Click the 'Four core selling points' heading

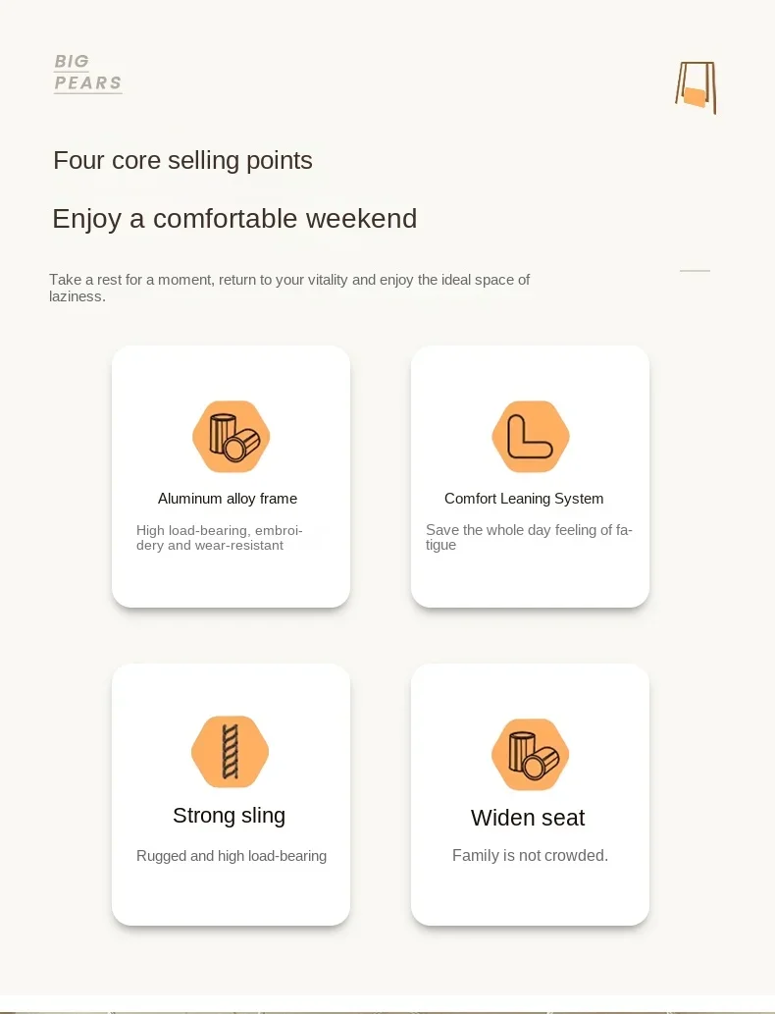click(182, 160)
